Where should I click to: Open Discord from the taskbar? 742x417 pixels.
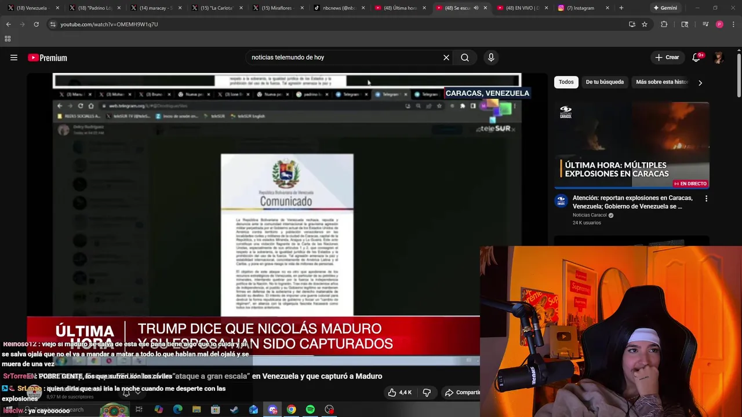click(272, 409)
